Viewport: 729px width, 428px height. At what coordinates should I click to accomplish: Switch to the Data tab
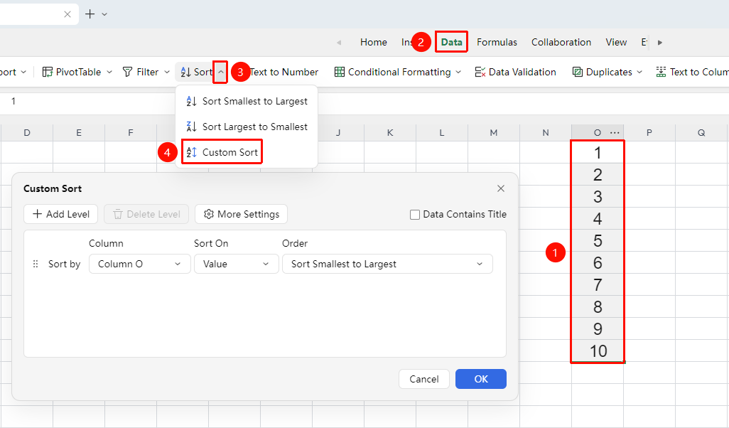(x=451, y=43)
